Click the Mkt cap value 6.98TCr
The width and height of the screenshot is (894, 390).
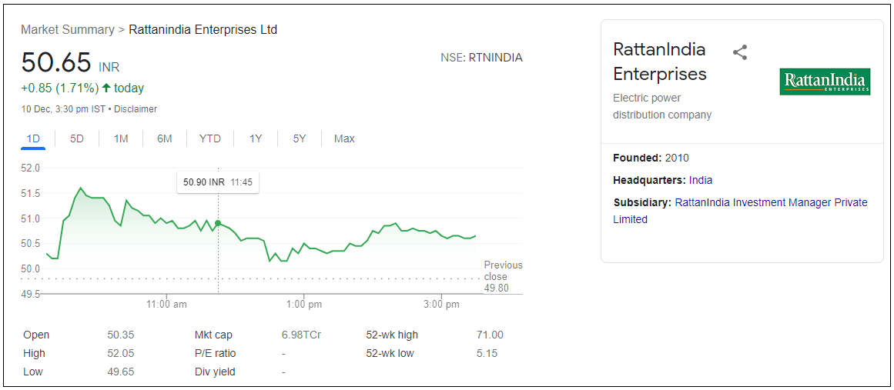[x=301, y=335]
